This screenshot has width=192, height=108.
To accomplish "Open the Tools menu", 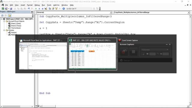I will [49, 5].
